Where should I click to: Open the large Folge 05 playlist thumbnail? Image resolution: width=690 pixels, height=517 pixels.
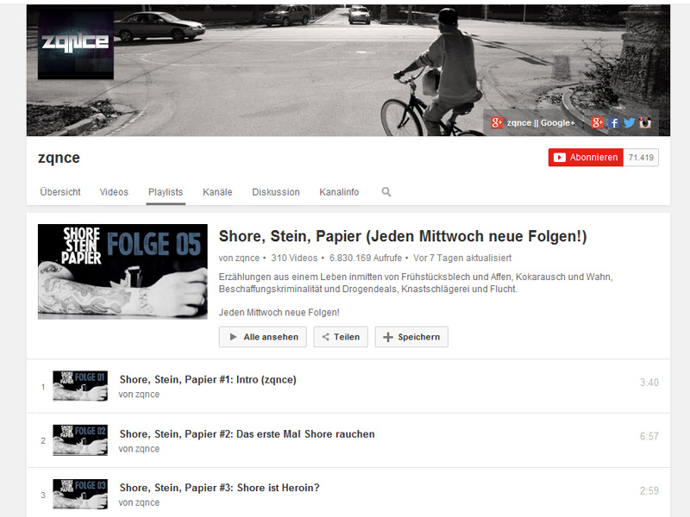122,271
